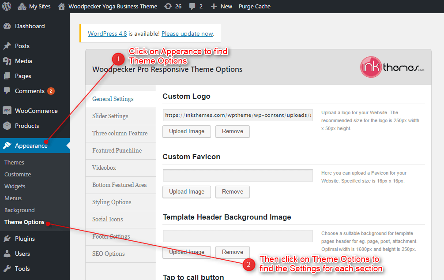This screenshot has width=444, height=280.
Task: Click Purge Cache in the admin bar
Action: tap(255, 6)
